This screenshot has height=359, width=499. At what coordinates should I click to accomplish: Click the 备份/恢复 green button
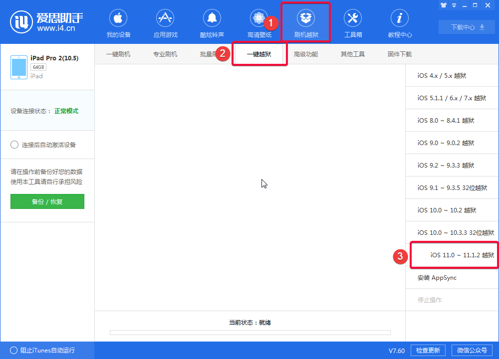point(47,201)
